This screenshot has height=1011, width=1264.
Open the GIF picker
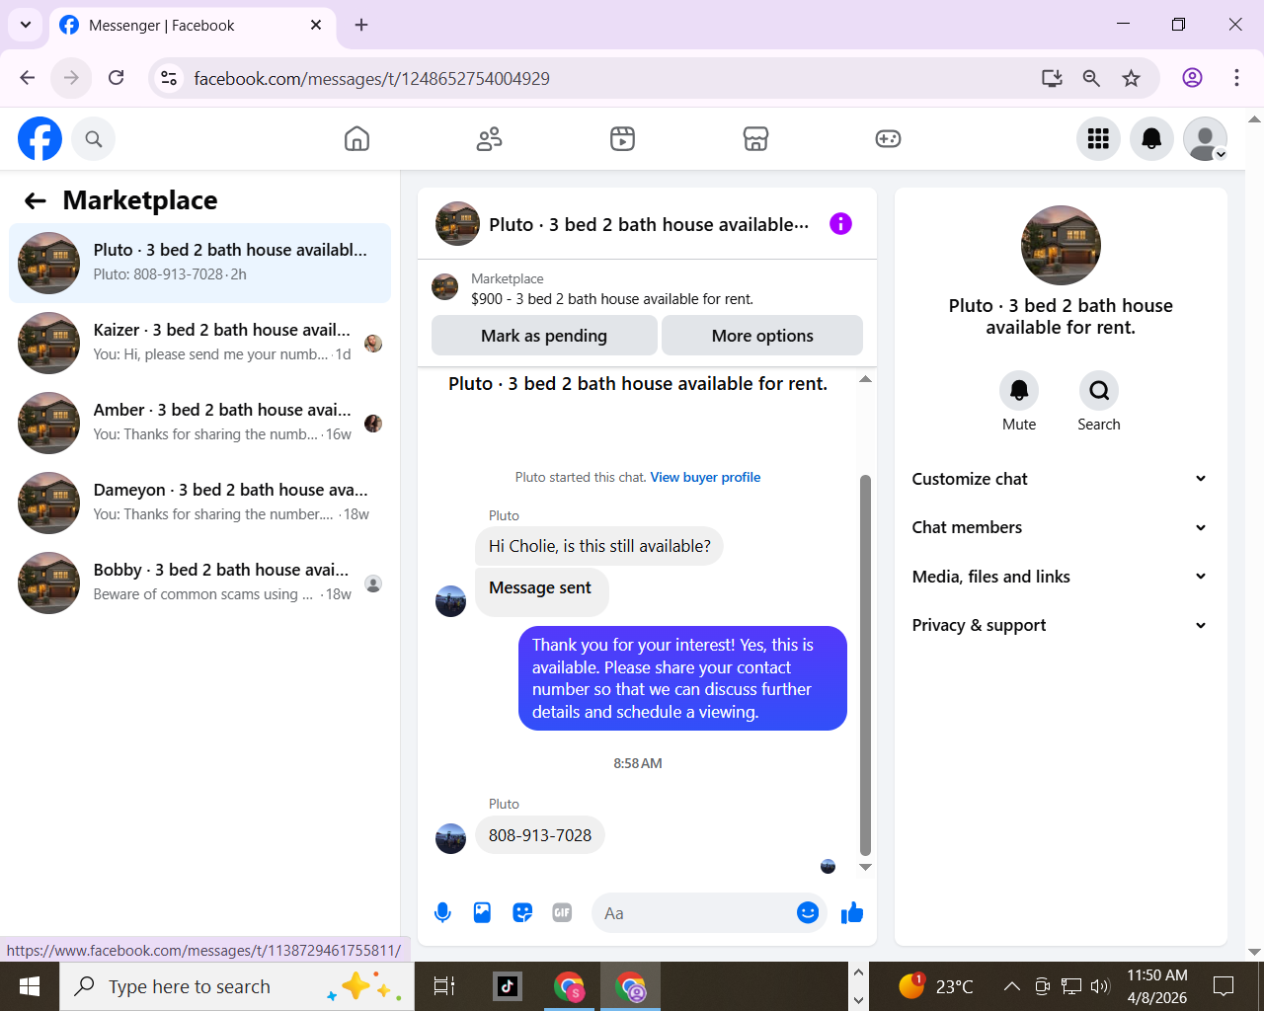click(562, 913)
